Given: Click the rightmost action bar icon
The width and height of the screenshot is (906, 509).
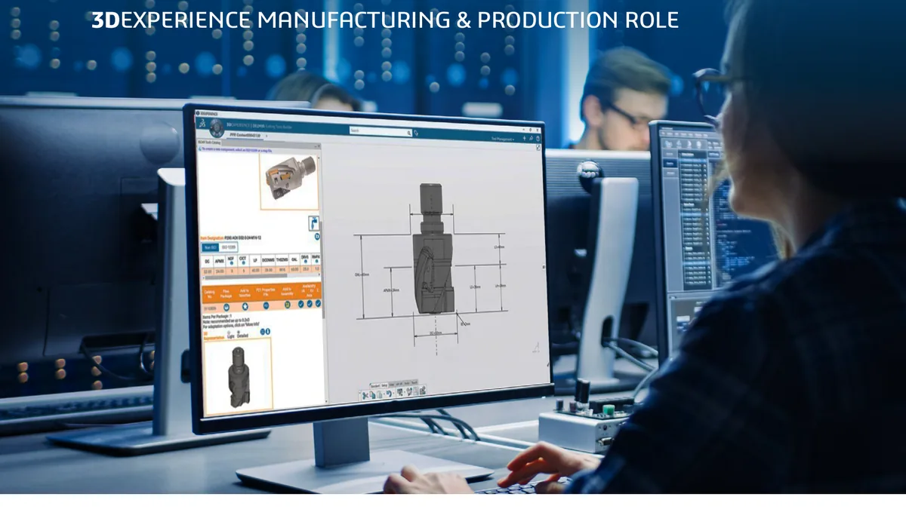Looking at the screenshot, I should (x=423, y=391).
